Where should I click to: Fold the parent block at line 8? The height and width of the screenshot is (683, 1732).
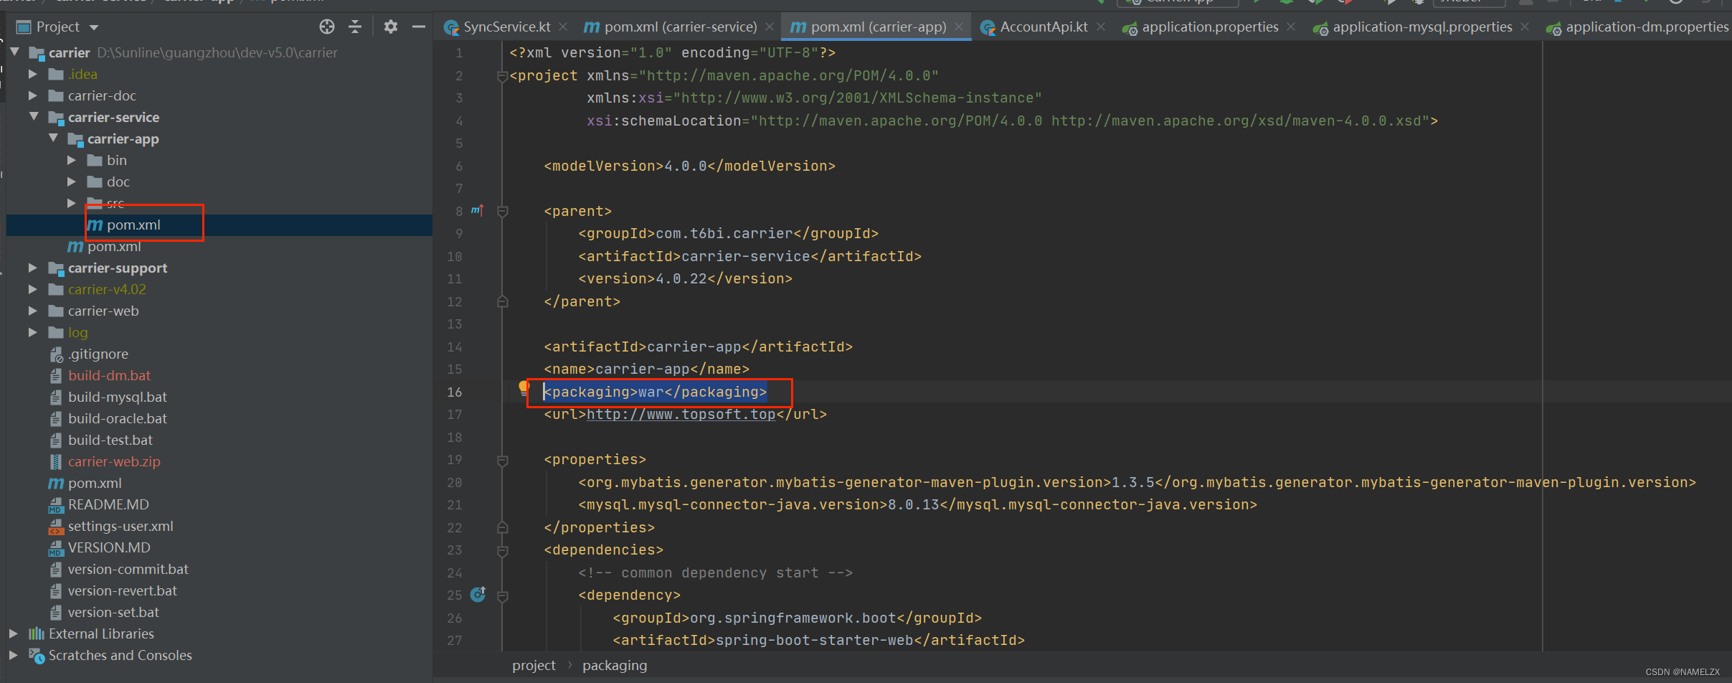(503, 211)
